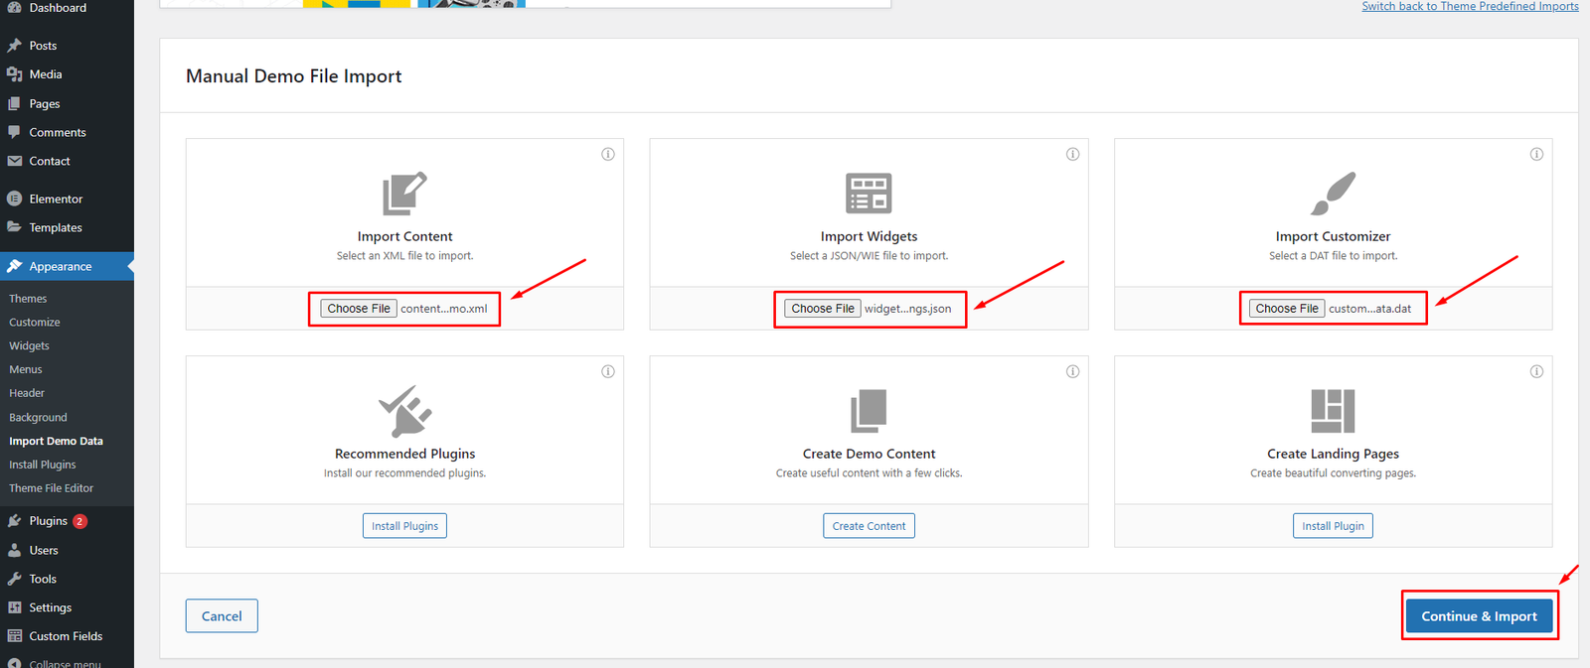
Task: Click the Create Content button
Action: tap(869, 526)
